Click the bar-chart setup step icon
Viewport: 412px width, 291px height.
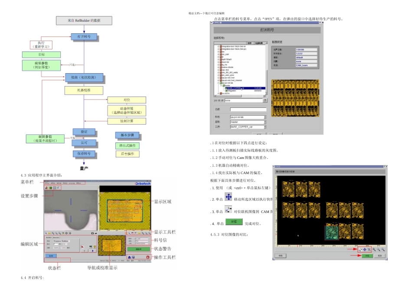pyautogui.click(x=46, y=188)
